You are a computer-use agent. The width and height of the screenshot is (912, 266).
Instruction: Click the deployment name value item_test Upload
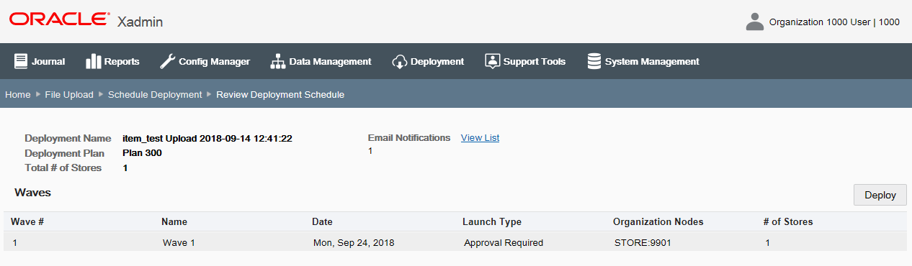click(207, 138)
